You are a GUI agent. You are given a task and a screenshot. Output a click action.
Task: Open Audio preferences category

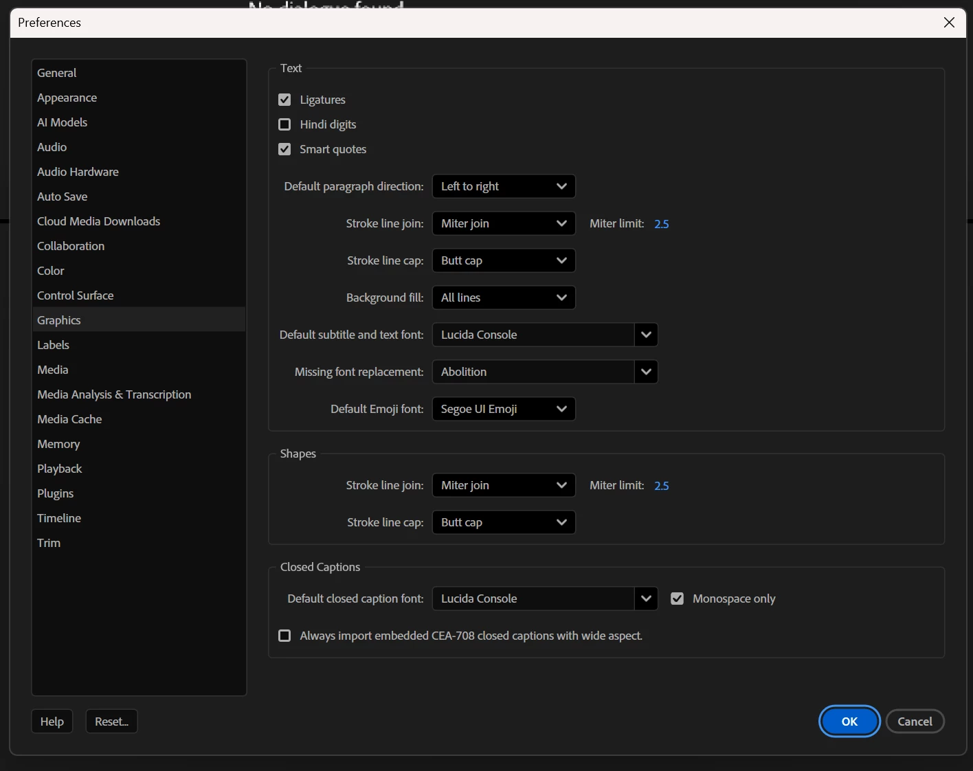(139, 147)
